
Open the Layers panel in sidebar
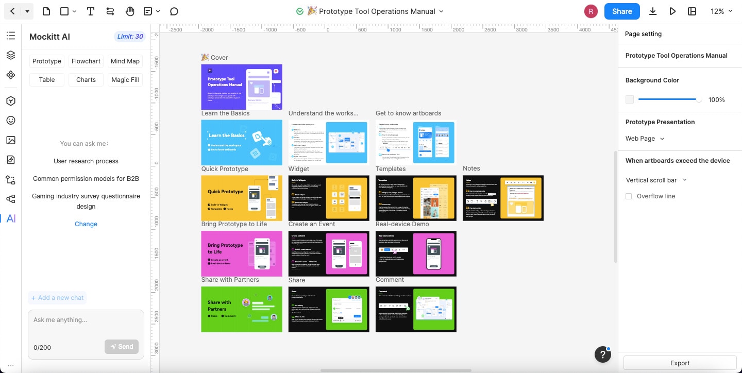(x=11, y=55)
